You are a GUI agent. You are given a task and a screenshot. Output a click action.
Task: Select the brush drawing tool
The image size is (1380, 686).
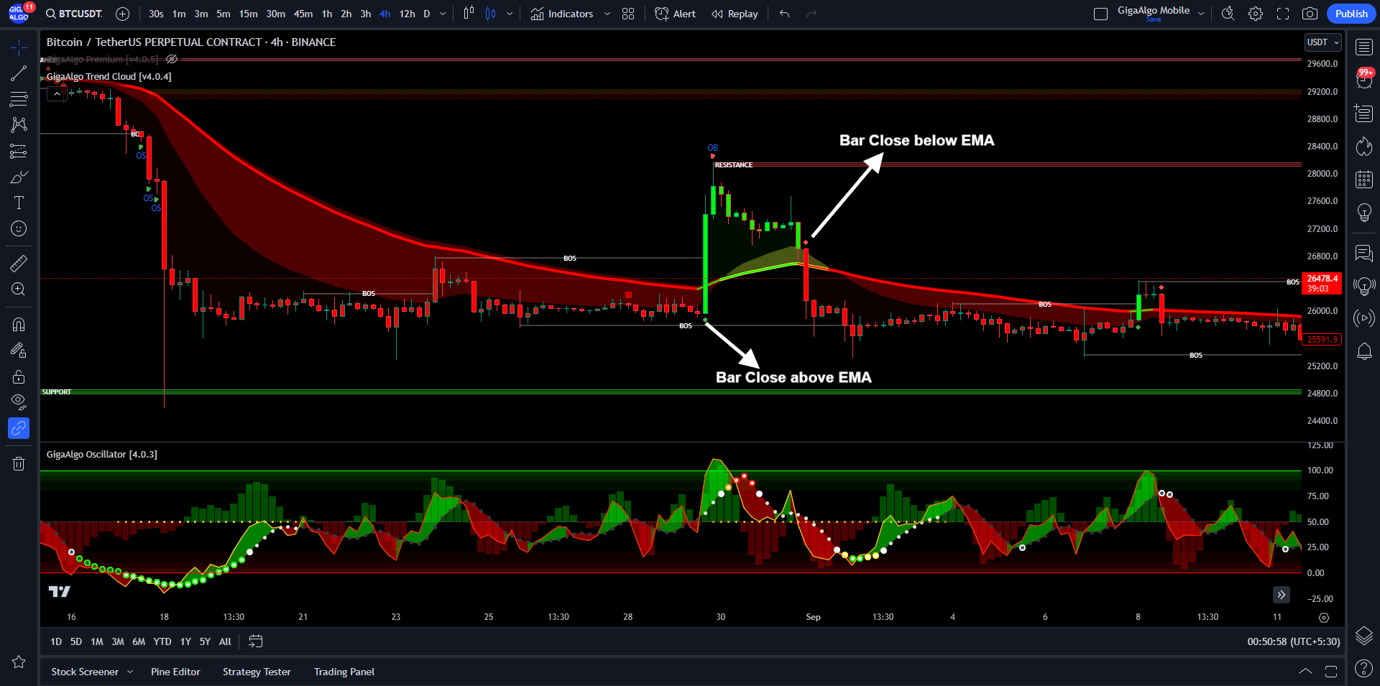tap(19, 177)
